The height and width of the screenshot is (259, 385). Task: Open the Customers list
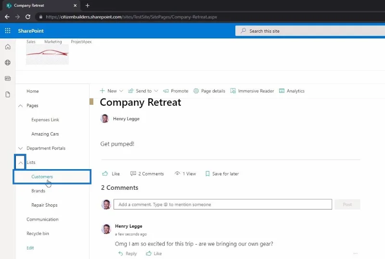click(x=42, y=177)
